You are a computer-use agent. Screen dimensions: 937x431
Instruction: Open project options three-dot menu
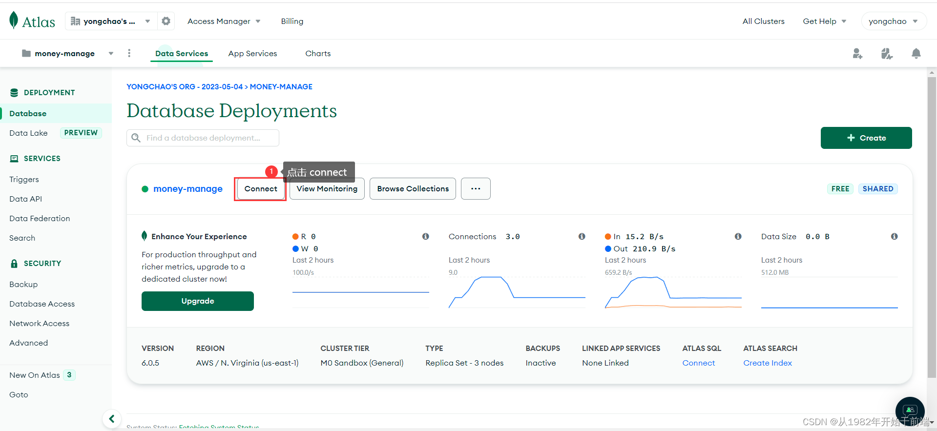tap(129, 53)
